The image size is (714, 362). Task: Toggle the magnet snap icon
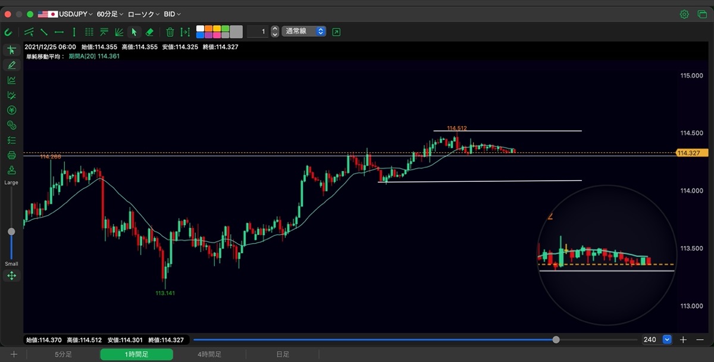point(8,32)
